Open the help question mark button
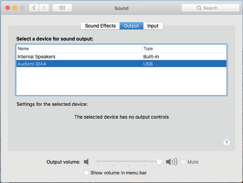243x183 pixels. pos(227,143)
